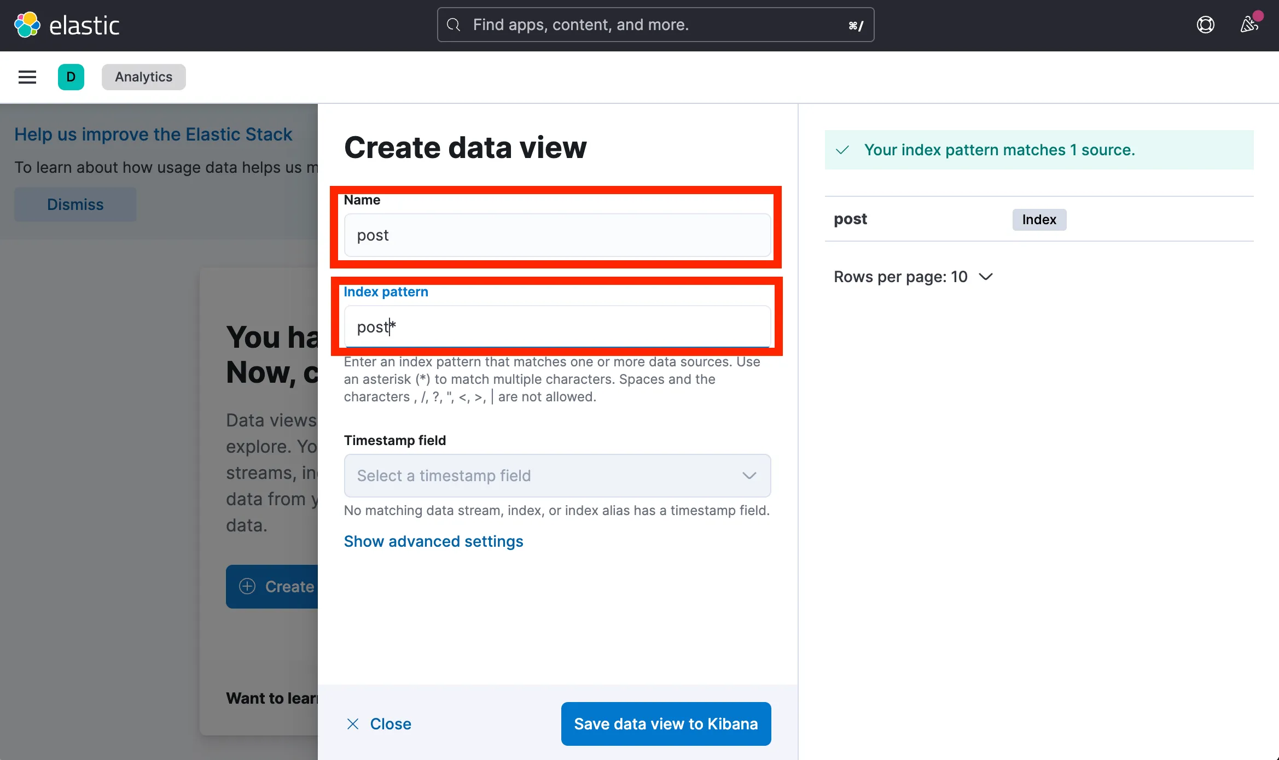Click the Create data view heading
1279x760 pixels.
point(466,148)
